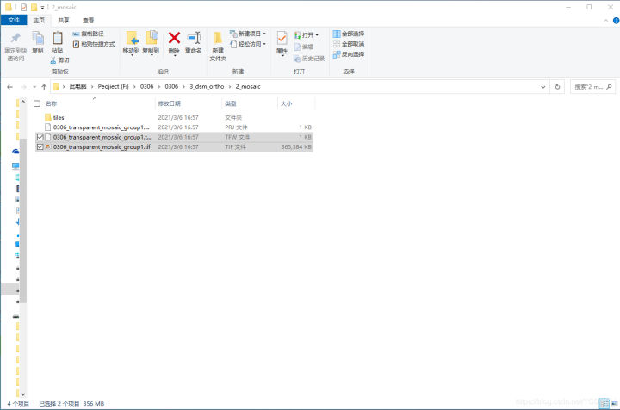Screen dimensions: 620x410
Task: Select the PRJ file 0306_transparent_mosaic_group1...
Action: pyautogui.click(x=174, y=127)
